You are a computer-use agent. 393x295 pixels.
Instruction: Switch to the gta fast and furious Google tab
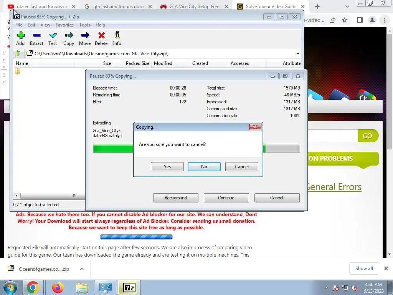point(118,7)
